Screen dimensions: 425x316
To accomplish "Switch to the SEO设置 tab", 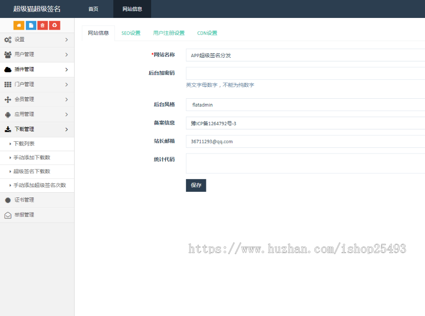I will tap(131, 33).
